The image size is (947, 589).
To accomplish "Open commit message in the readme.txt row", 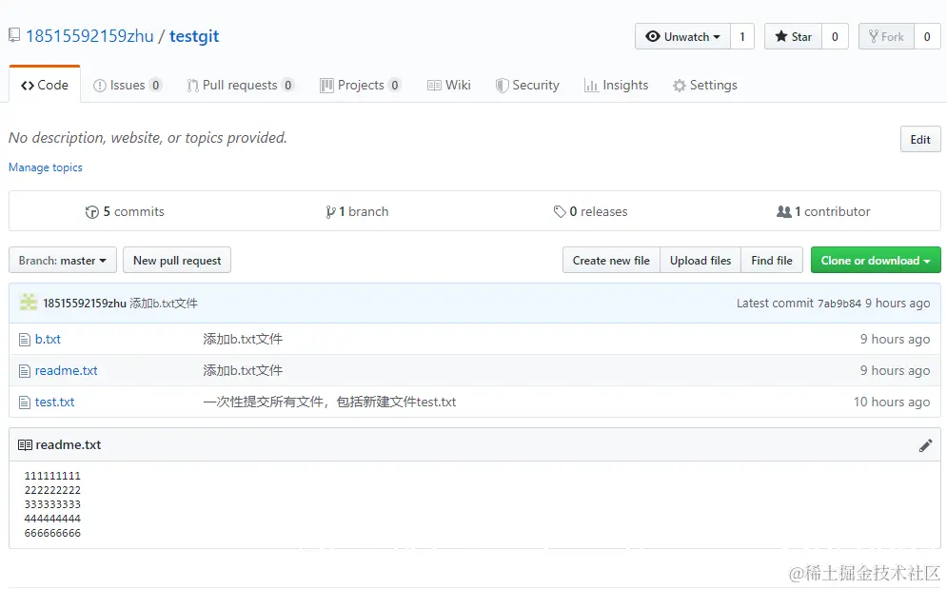I will point(243,371).
